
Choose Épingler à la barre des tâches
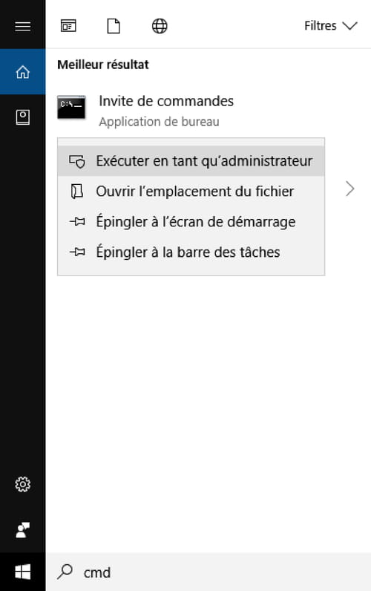pyautogui.click(x=191, y=252)
